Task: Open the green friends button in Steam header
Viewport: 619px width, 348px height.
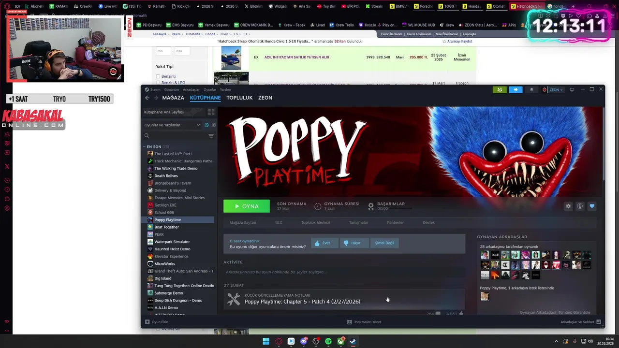Action: (500, 89)
